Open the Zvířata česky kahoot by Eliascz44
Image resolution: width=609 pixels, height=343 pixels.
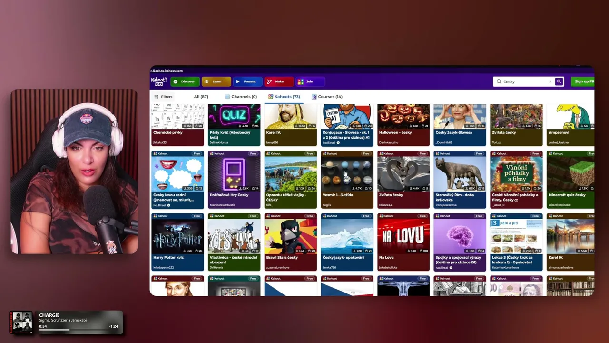click(x=403, y=180)
